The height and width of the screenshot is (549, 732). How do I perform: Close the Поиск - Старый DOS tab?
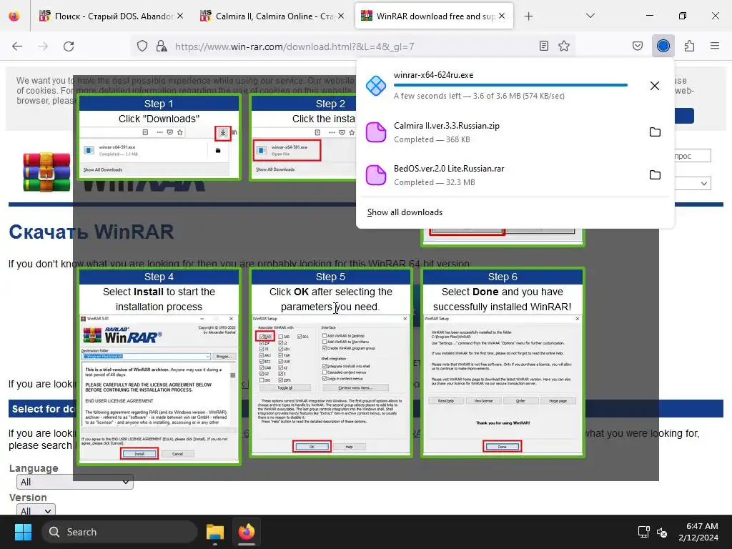[180, 16]
